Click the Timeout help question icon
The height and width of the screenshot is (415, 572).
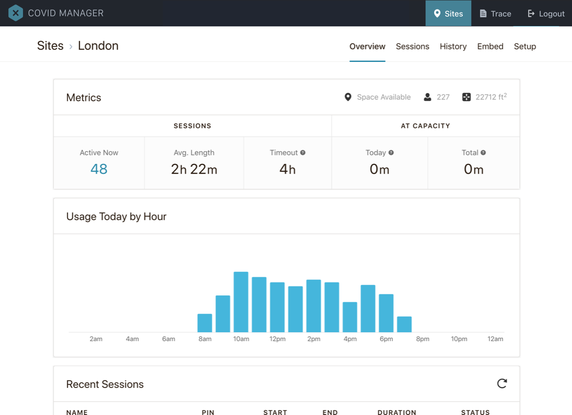[x=303, y=152]
